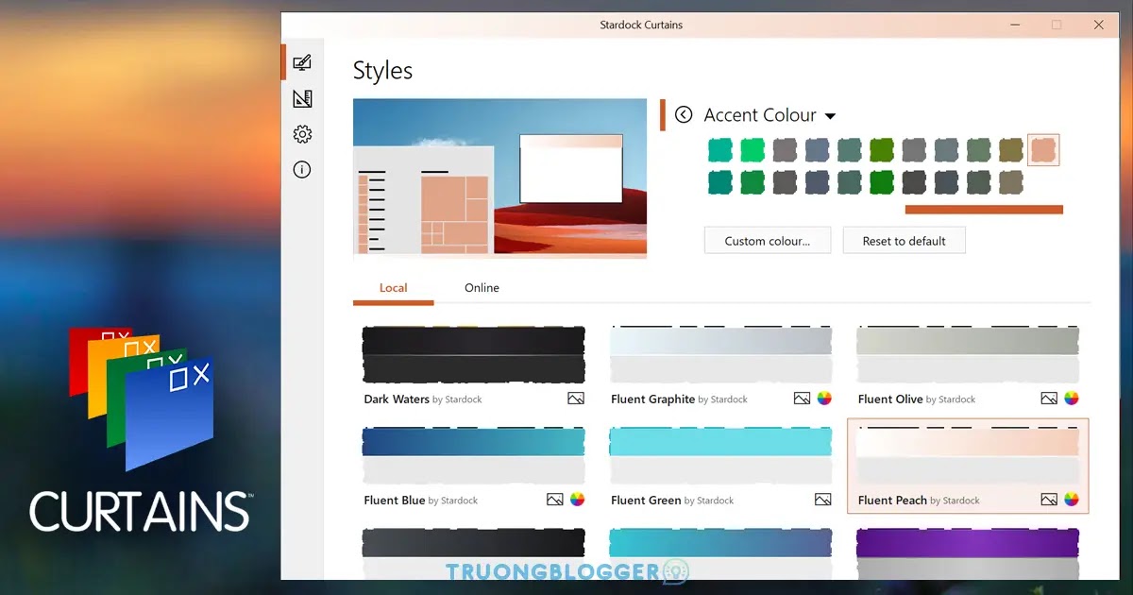Switch to the Local tab
Image resolution: width=1133 pixels, height=595 pixels.
[x=393, y=288]
